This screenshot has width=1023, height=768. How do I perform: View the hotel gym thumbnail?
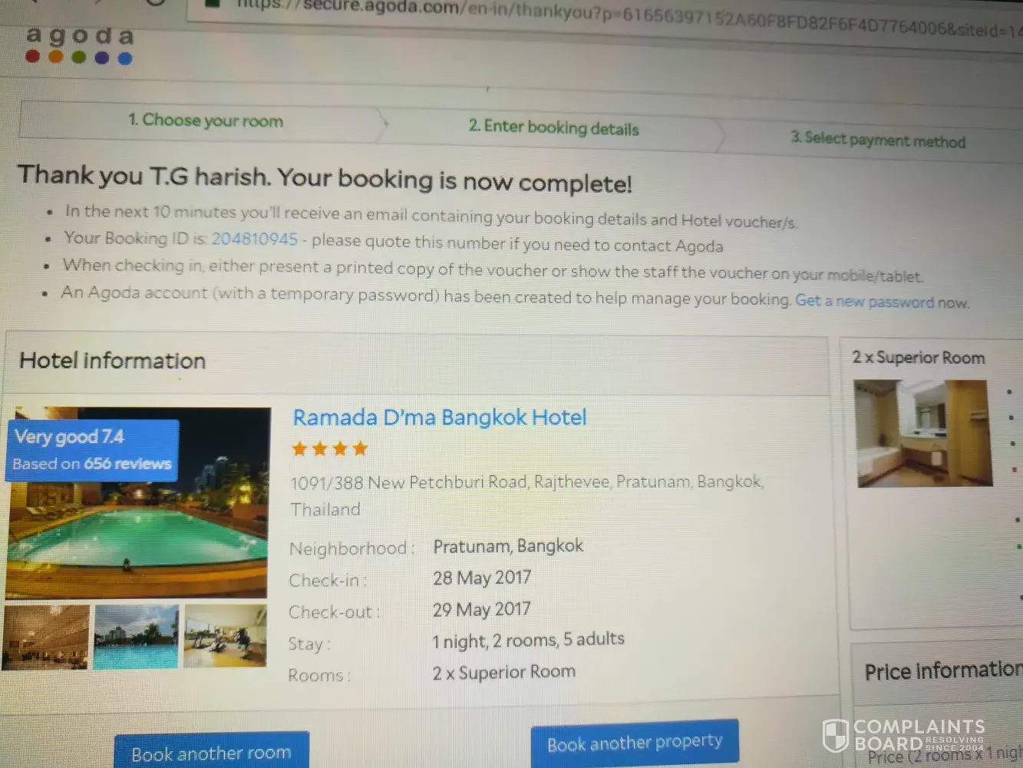point(225,635)
